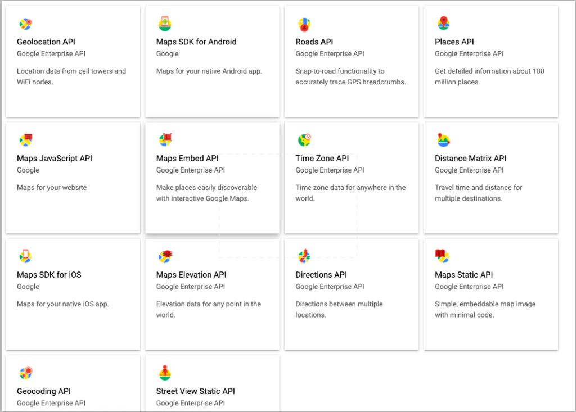Click the Geocoding API icon
This screenshot has height=412, width=576.
point(26,373)
